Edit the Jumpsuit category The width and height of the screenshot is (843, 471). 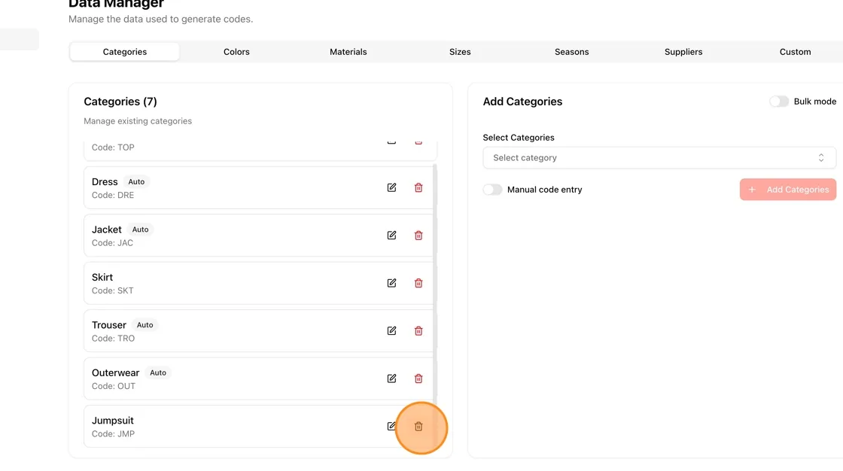pos(391,427)
